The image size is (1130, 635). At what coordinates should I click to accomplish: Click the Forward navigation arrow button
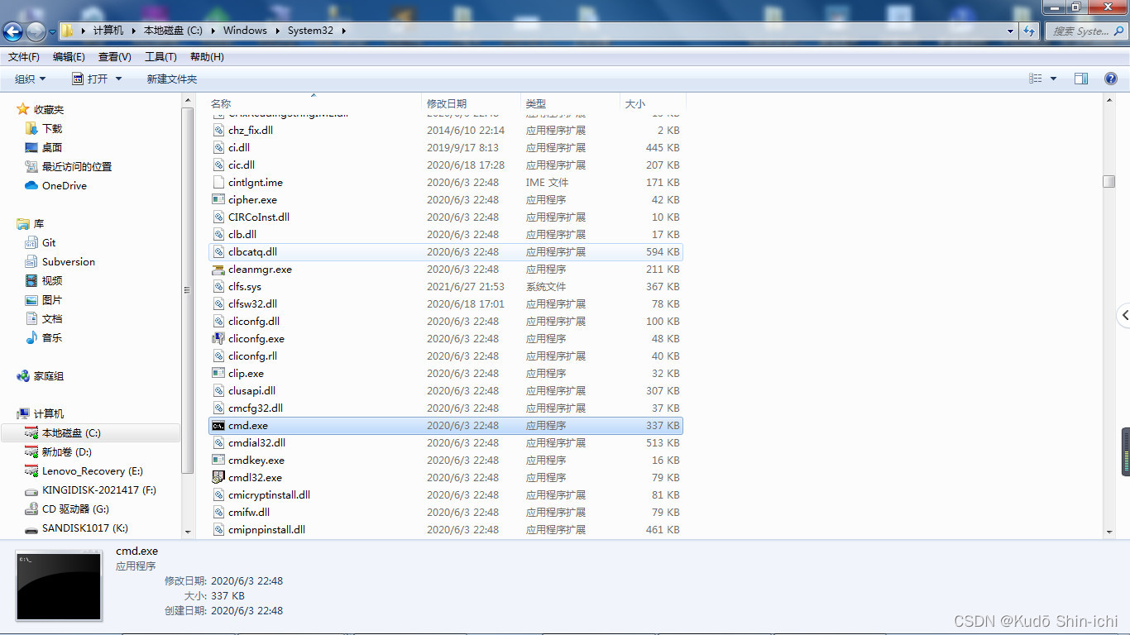tap(36, 31)
